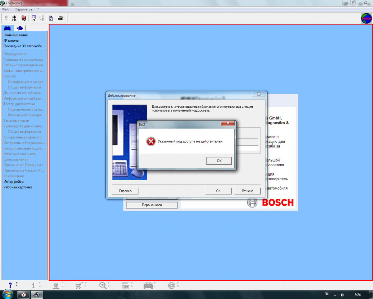Select Информация о марке
The height and width of the screenshot is (299, 373).
pyautogui.click(x=25, y=82)
